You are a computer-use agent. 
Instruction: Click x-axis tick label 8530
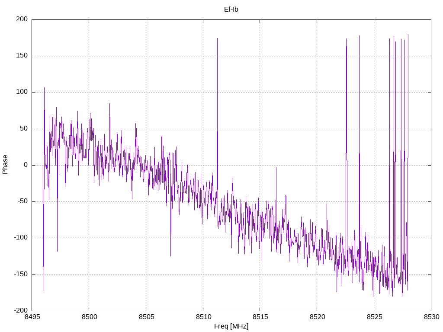431,317
